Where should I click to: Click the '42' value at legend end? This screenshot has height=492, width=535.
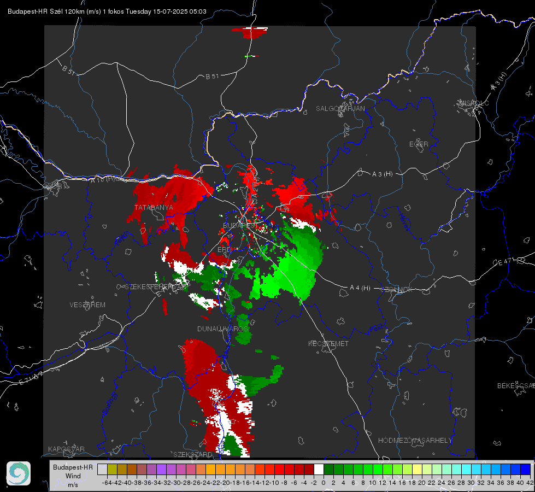[530, 483]
